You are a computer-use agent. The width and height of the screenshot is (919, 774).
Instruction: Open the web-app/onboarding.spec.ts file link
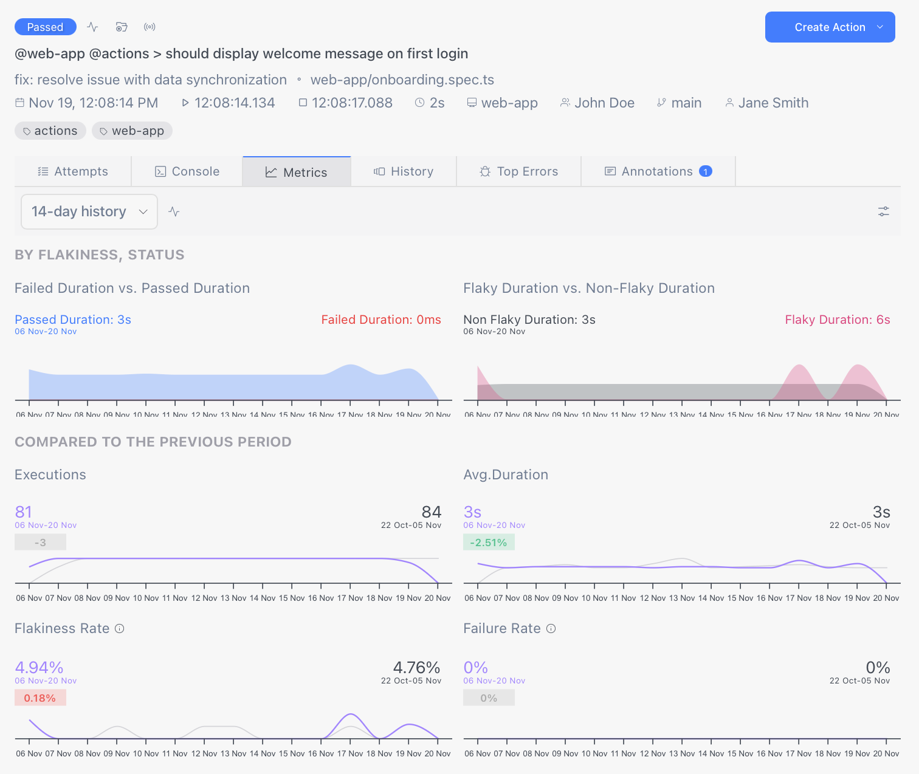pos(402,80)
